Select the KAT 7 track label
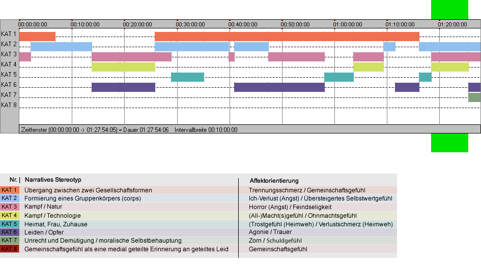Screen dimensions: 481x269 pos(9,95)
